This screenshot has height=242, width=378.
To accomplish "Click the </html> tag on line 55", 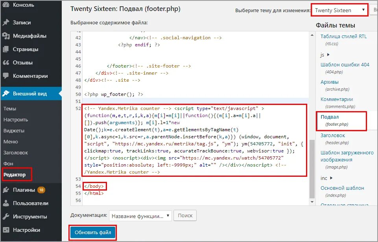I will (x=94, y=193).
